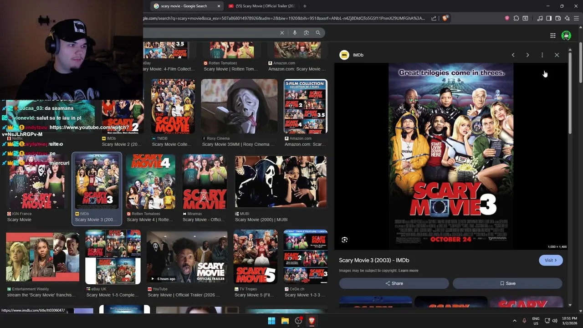583x328 pixels.
Task: Open File Explorer from taskbar
Action: click(x=285, y=321)
